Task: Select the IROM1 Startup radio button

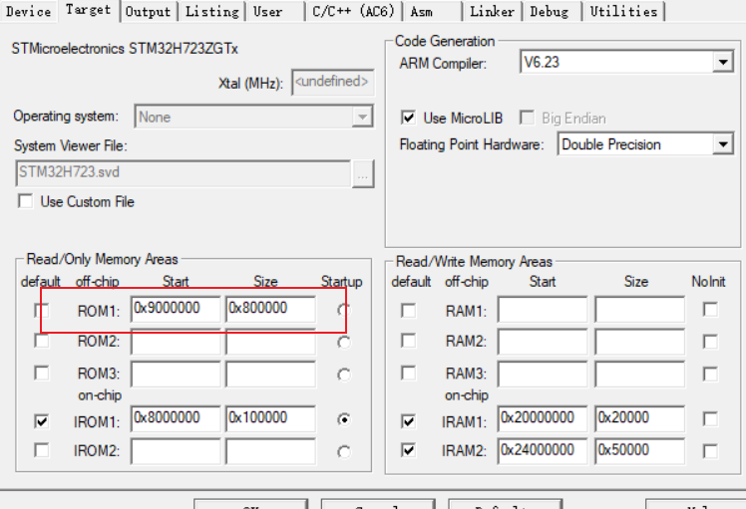Action: point(344,419)
